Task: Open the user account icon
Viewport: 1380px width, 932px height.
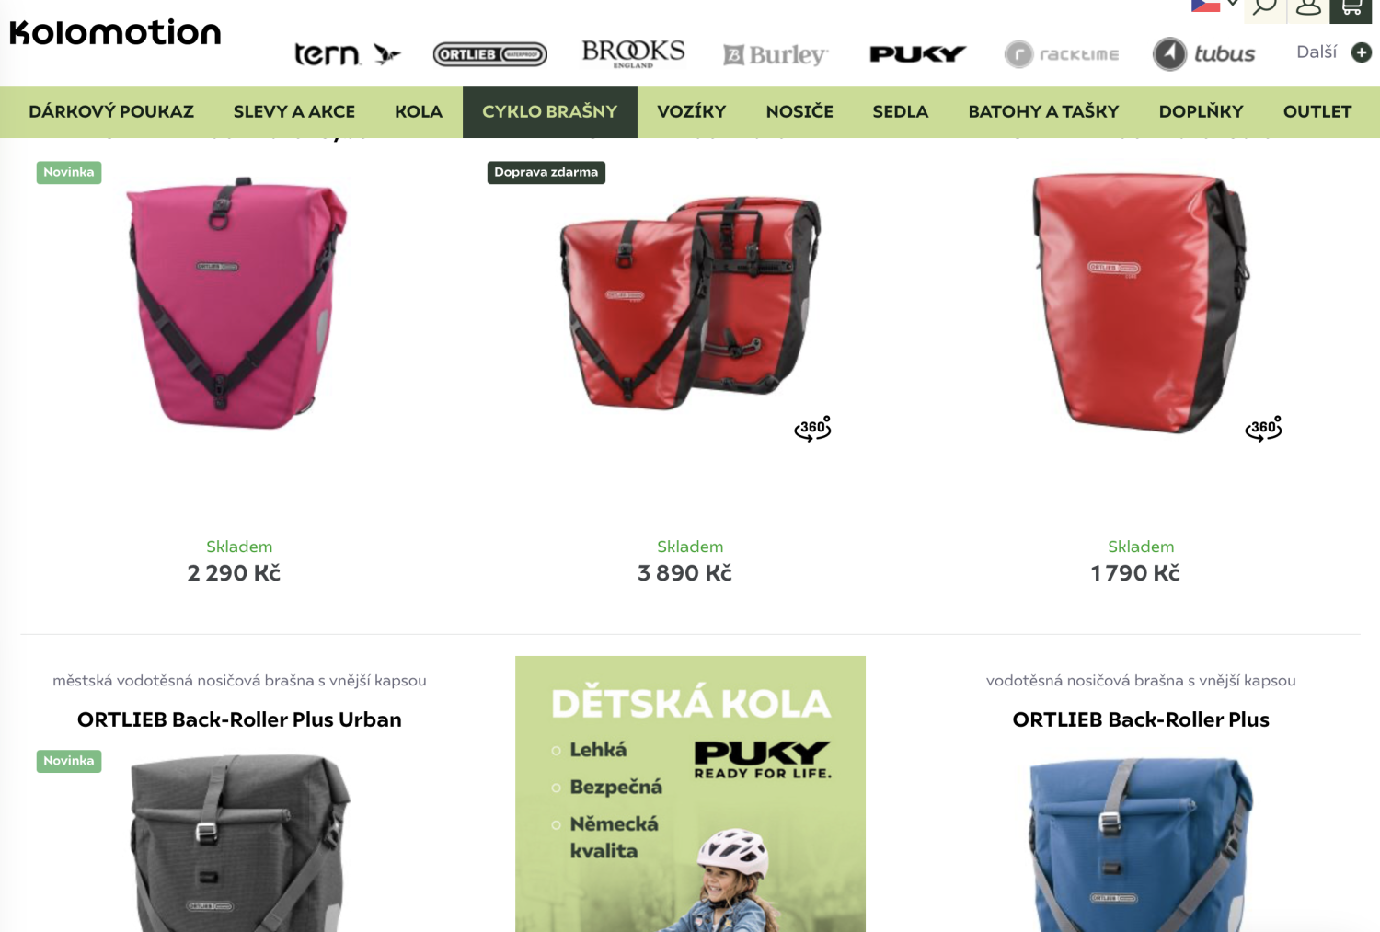Action: [x=1308, y=7]
